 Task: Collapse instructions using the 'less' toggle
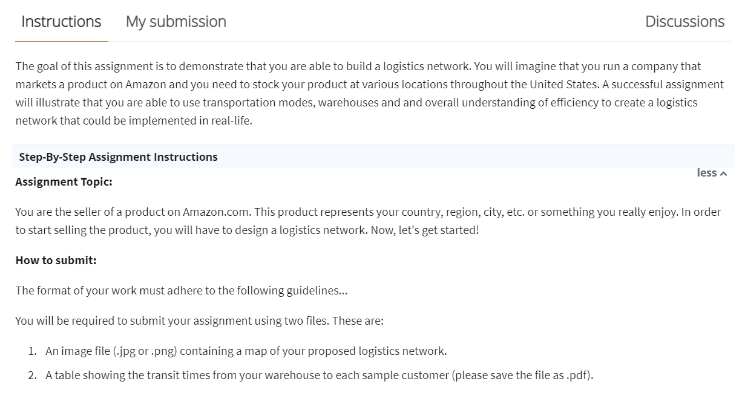tap(712, 173)
